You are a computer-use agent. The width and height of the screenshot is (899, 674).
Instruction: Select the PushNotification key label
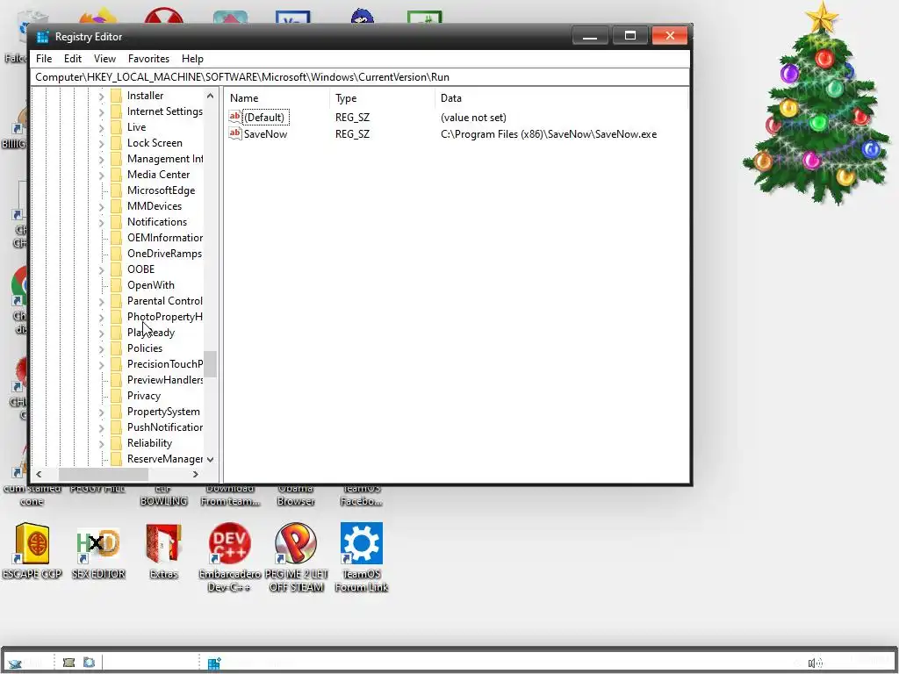pos(165,427)
